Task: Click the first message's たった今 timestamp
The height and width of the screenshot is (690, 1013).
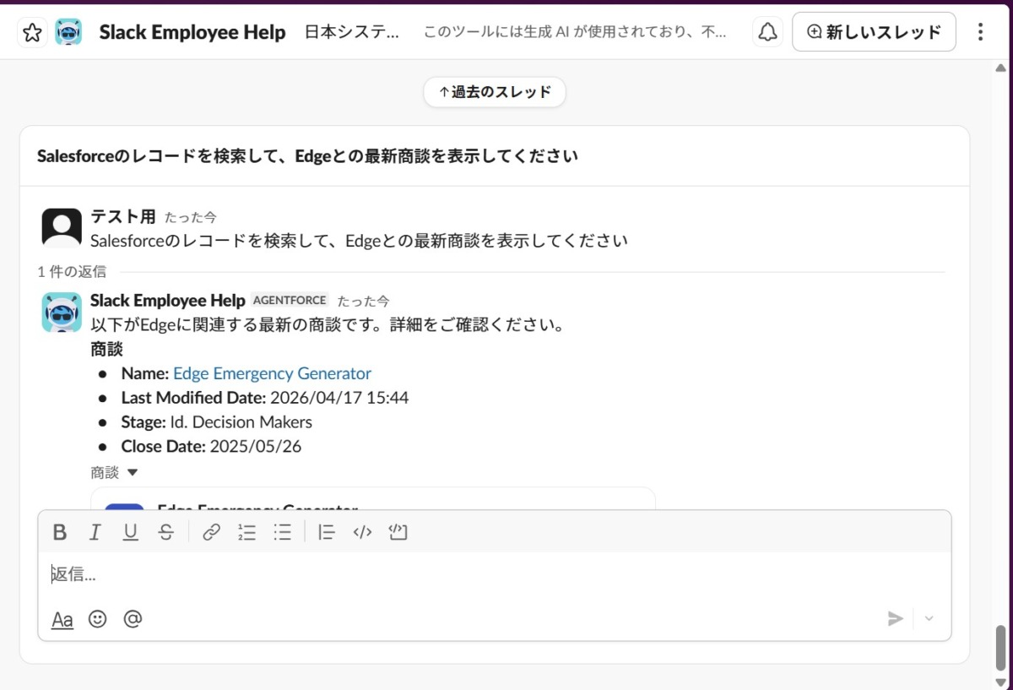Action: tap(191, 218)
